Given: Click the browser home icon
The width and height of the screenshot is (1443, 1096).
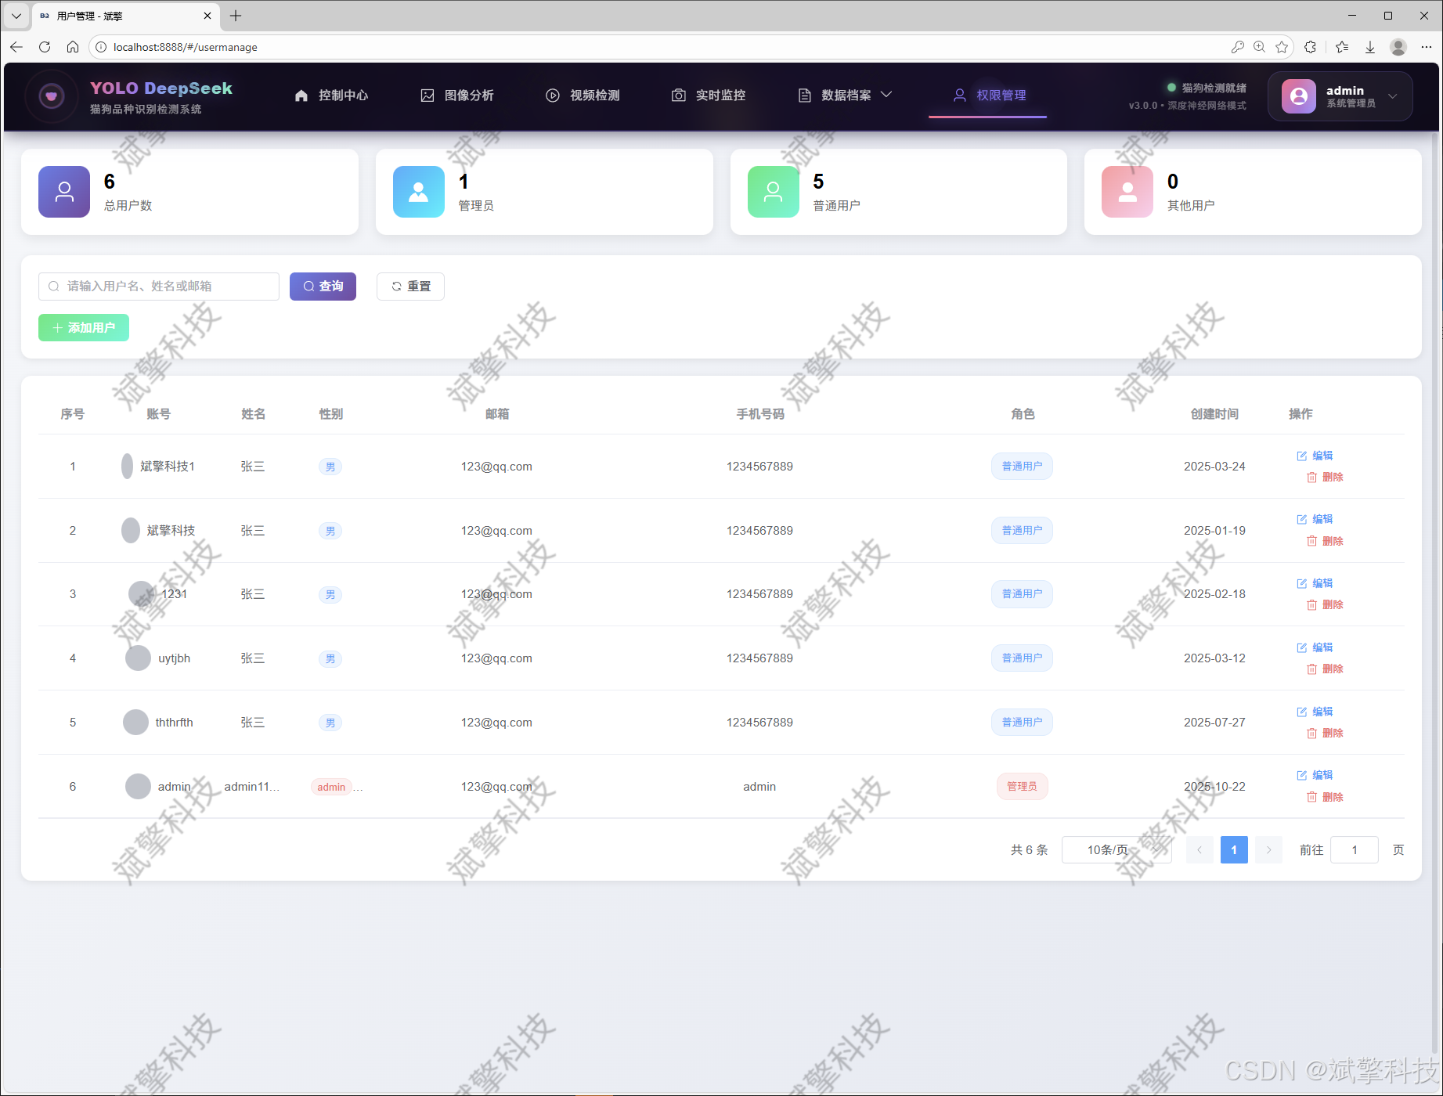Looking at the screenshot, I should click(73, 47).
